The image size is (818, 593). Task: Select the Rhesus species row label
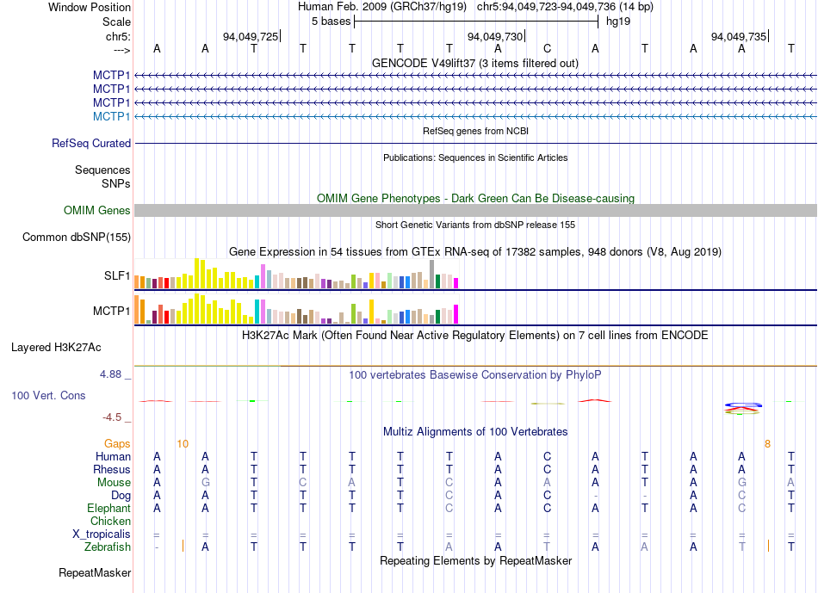coord(112,469)
